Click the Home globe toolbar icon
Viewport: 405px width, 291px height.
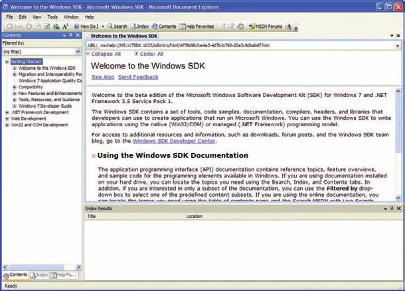56,27
